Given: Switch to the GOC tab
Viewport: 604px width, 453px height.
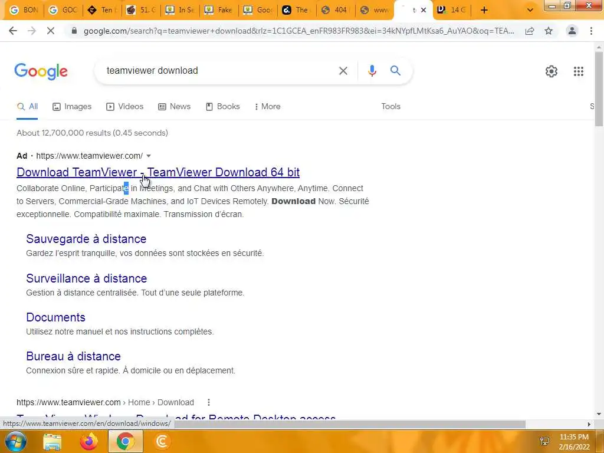Looking at the screenshot, I should click(63, 10).
